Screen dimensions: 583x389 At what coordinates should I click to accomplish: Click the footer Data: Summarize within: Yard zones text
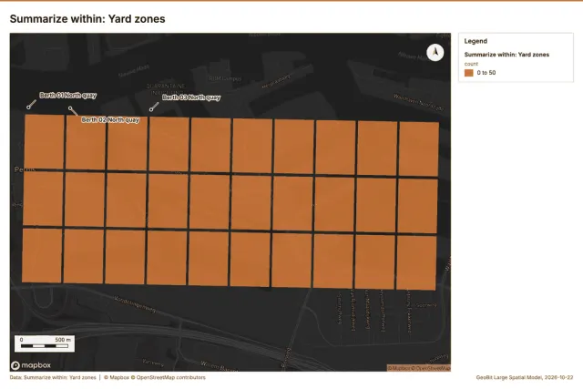click(x=53, y=377)
